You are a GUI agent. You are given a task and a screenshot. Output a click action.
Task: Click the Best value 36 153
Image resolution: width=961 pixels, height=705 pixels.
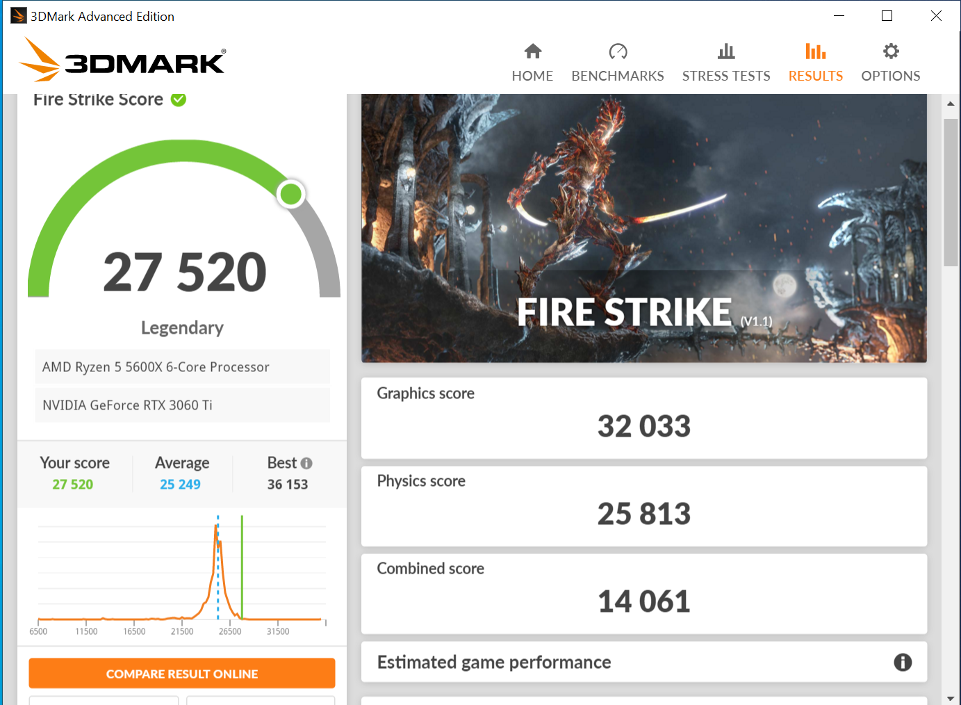point(288,485)
